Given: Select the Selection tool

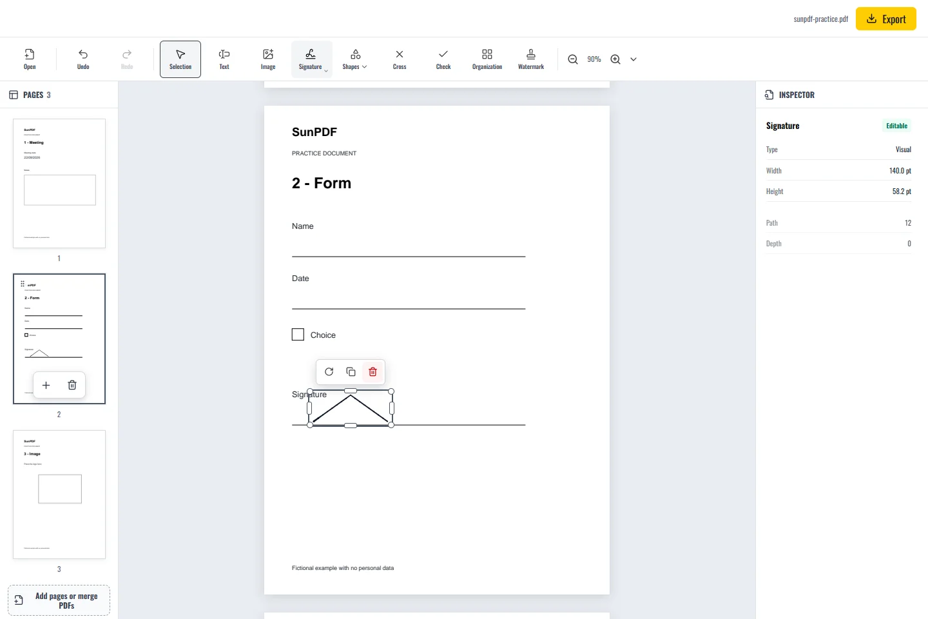Looking at the screenshot, I should 180,59.
